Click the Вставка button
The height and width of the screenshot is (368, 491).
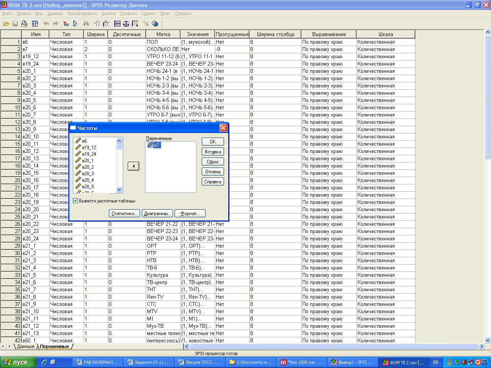click(x=213, y=152)
